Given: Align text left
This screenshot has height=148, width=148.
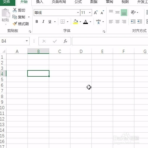Looking at the screenshot, I should [111, 22].
